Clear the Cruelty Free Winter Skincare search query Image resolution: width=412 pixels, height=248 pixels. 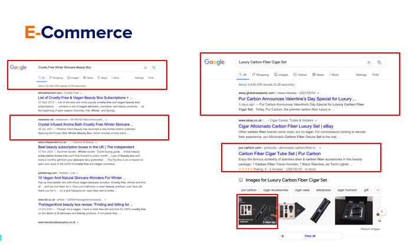[x=146, y=68]
